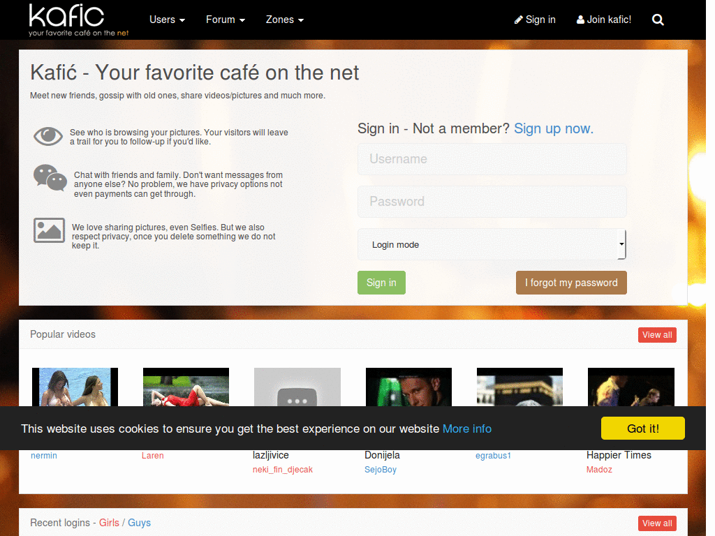Open the Users dropdown menu
This screenshot has width=715, height=536.
tap(168, 20)
